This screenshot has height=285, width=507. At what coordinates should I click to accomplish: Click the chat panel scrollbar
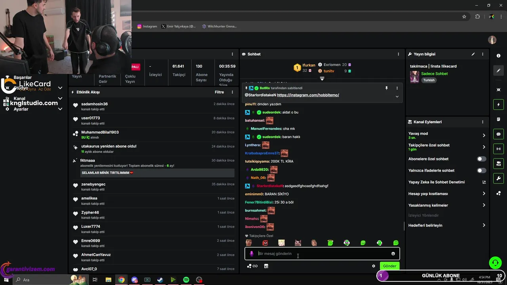click(404, 226)
